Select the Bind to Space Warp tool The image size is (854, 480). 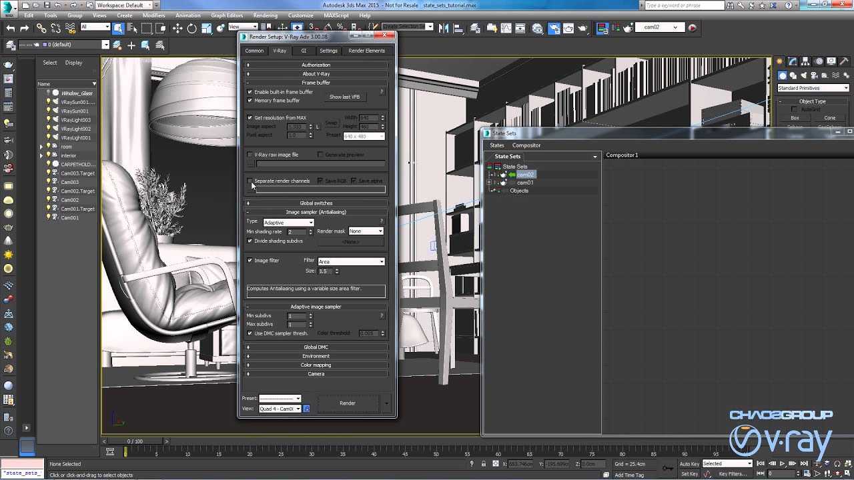click(x=70, y=28)
